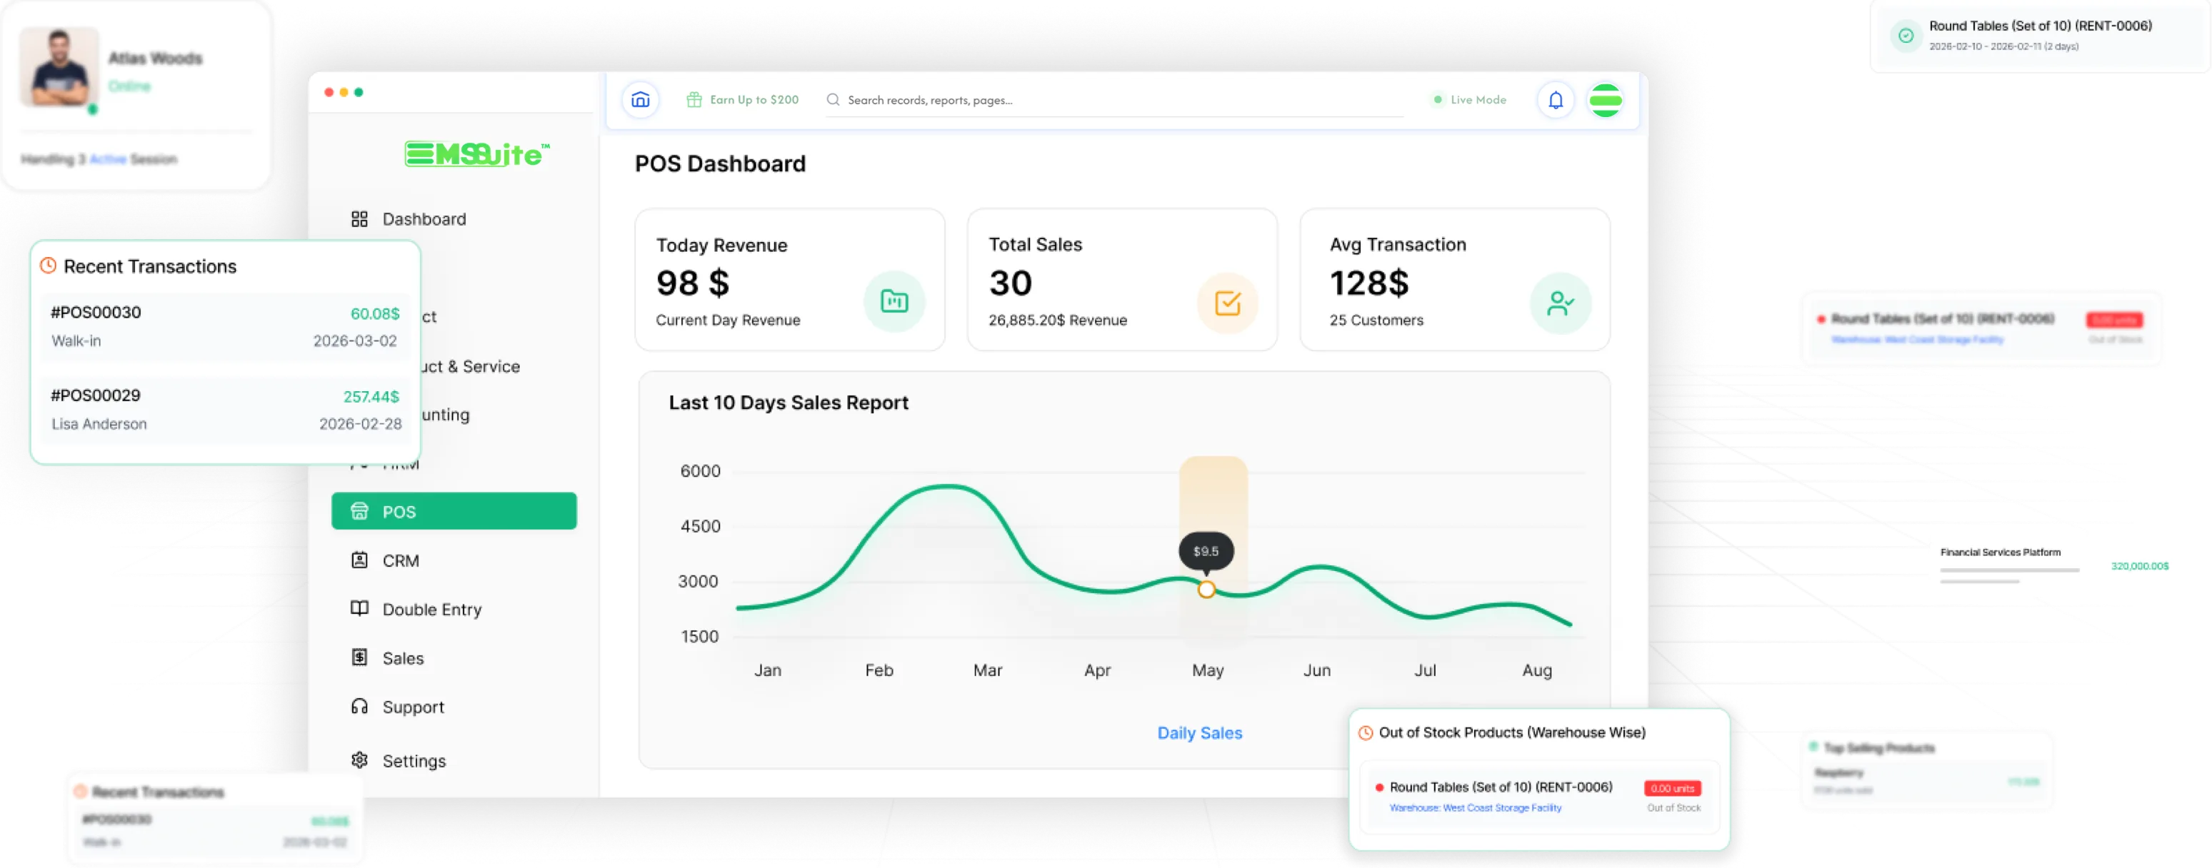This screenshot has height=868, width=2212.
Task: Focus the Search records, reports, pages field
Action: pyautogui.click(x=1113, y=100)
